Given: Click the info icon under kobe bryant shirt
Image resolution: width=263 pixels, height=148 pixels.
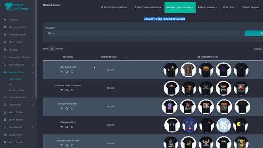Looking at the screenshot, I should coord(72,72).
